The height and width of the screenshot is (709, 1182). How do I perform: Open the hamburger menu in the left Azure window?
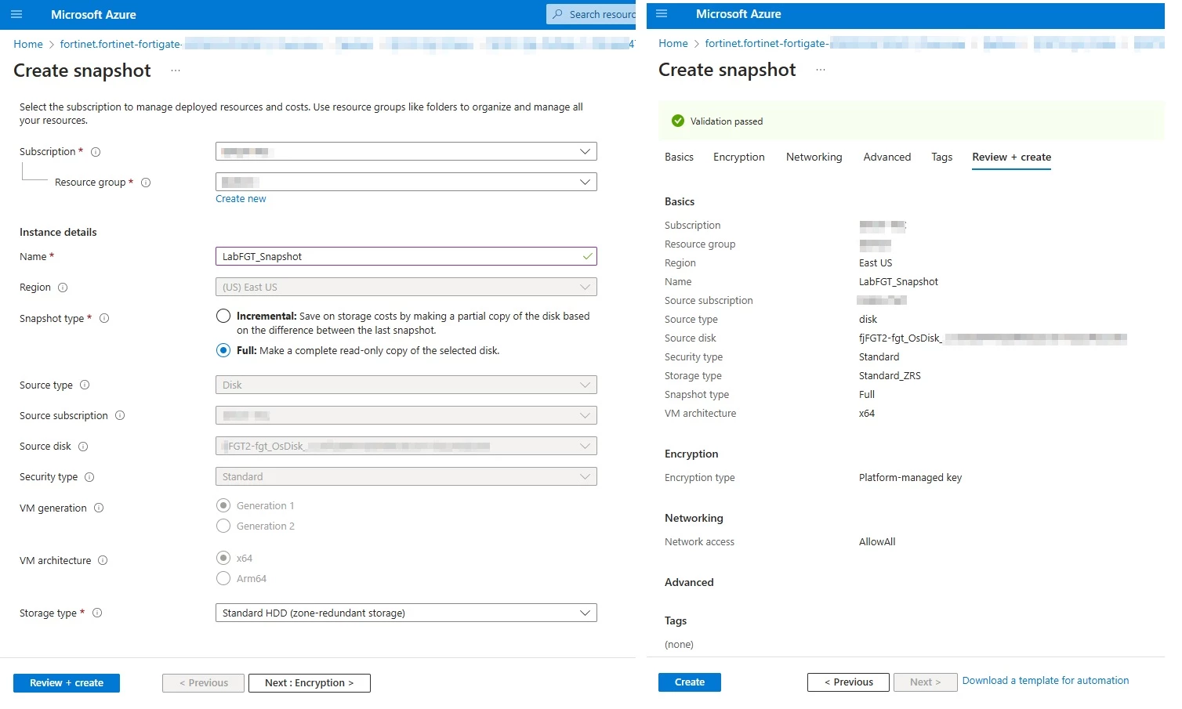point(16,14)
